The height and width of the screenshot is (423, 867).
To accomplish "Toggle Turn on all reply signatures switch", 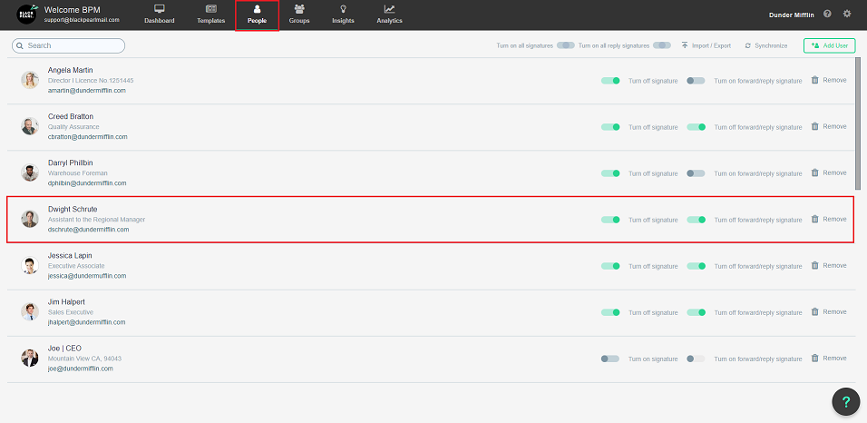I will pyautogui.click(x=662, y=44).
